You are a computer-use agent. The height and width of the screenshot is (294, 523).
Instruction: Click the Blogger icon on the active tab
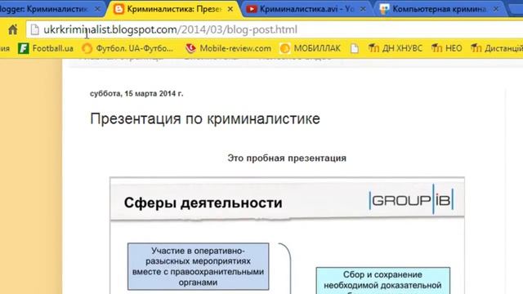[118, 9]
